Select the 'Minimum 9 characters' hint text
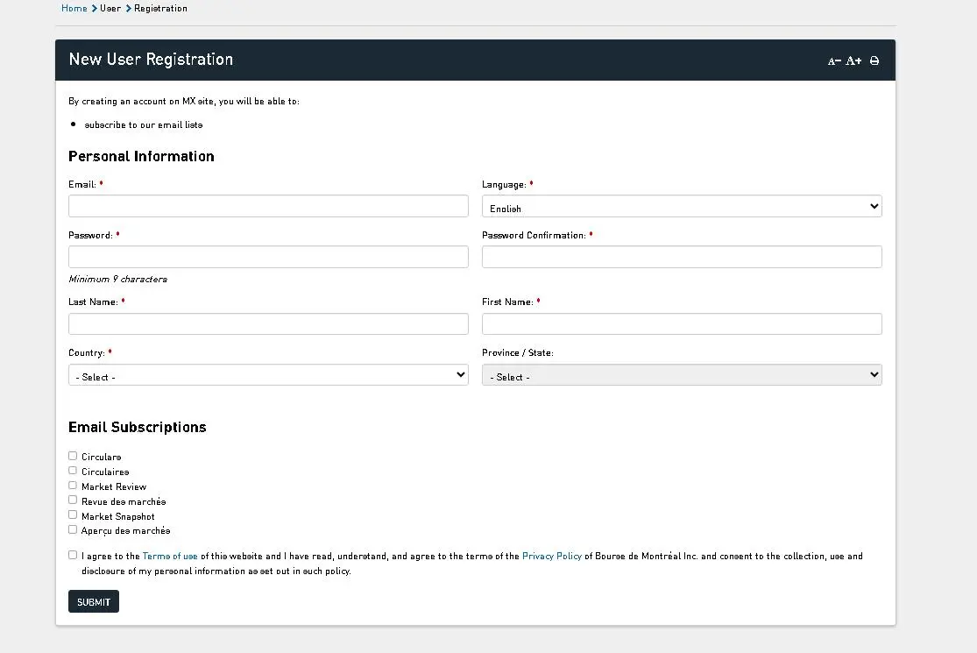Viewport: 977px width, 653px height. point(117,279)
